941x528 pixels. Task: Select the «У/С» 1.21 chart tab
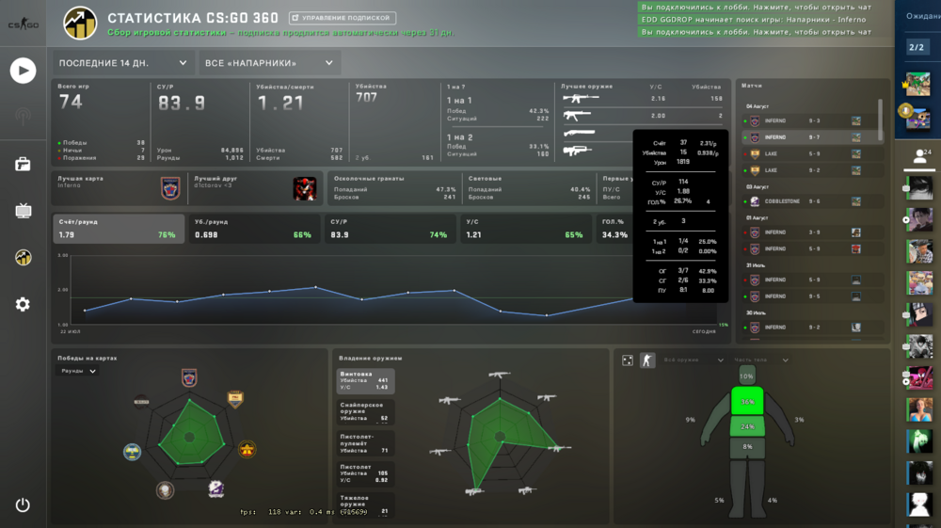point(526,229)
